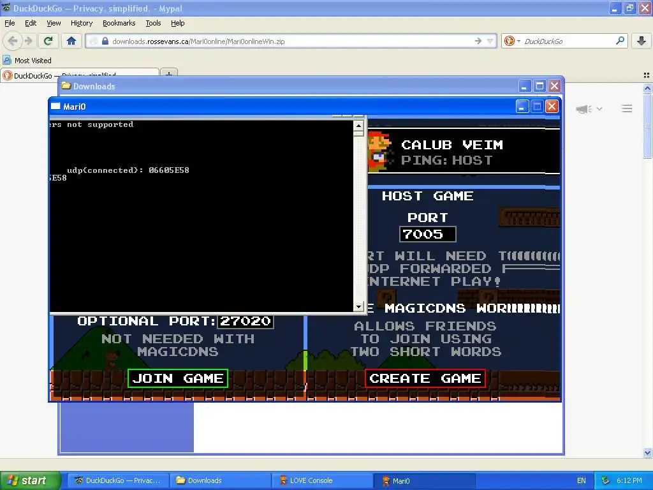Open the Edit menu
The width and height of the screenshot is (653, 490).
point(31,24)
